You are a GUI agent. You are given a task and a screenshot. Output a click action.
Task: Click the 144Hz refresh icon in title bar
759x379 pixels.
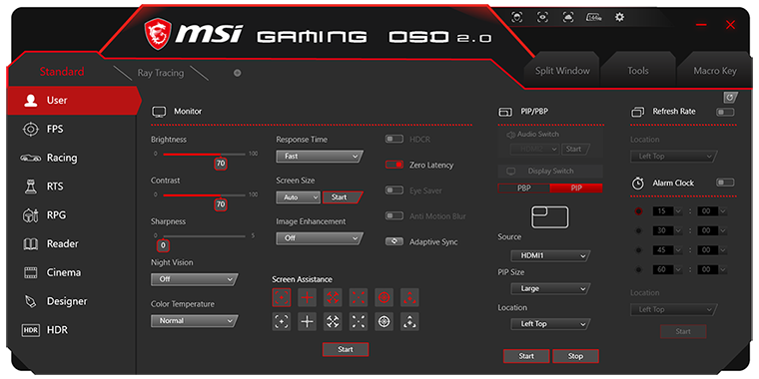(594, 17)
